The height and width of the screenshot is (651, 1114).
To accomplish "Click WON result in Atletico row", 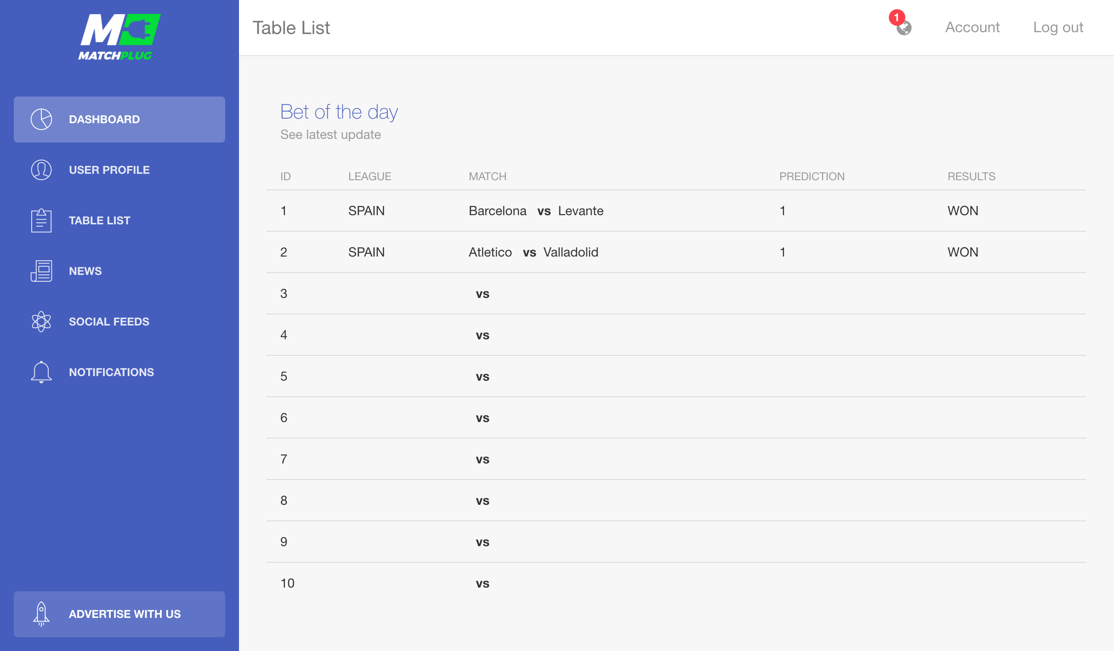I will click(963, 252).
